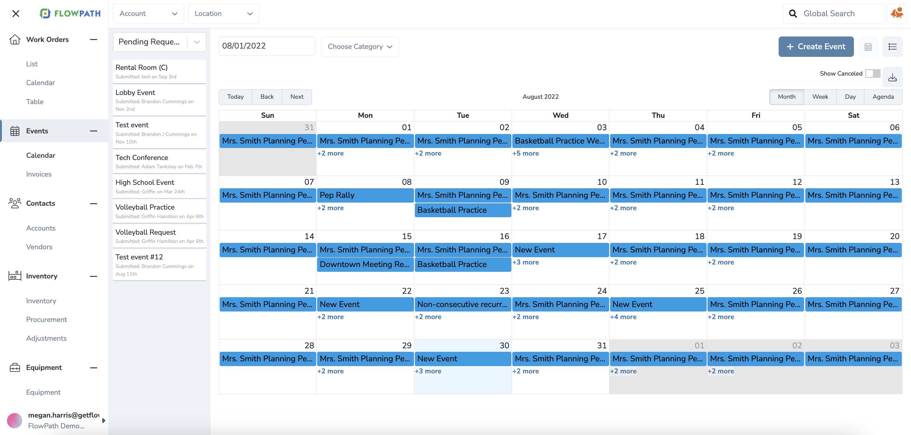
Task: Enable the Show Canceled toggle
Action: pos(874,73)
